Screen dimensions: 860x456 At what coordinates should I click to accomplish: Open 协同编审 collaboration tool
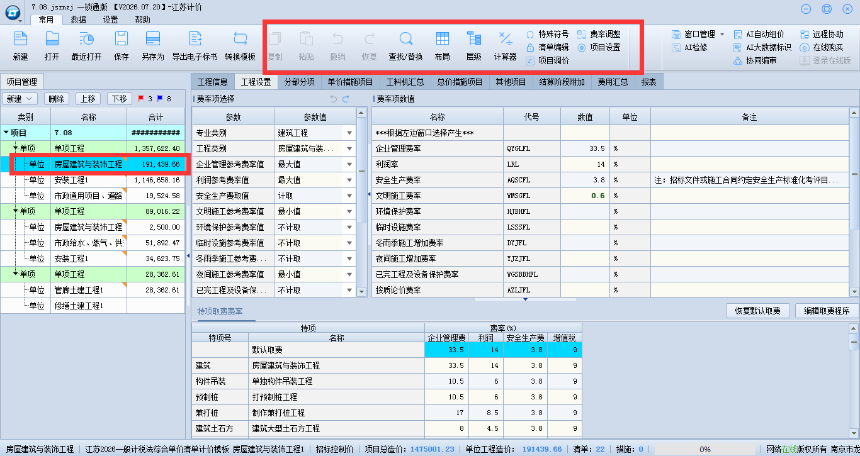point(755,60)
